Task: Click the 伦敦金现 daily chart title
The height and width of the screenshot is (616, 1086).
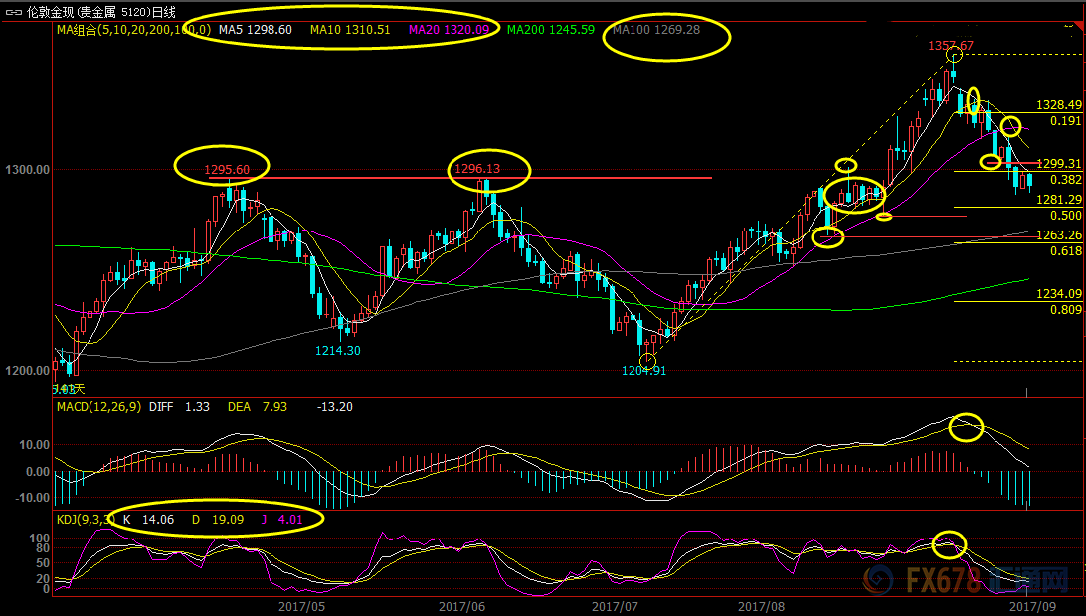Action: [100, 12]
